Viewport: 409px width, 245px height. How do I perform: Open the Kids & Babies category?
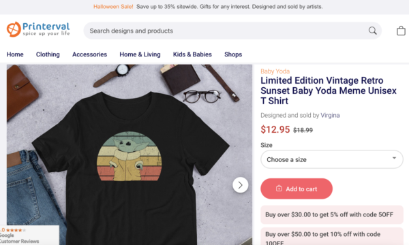click(192, 54)
